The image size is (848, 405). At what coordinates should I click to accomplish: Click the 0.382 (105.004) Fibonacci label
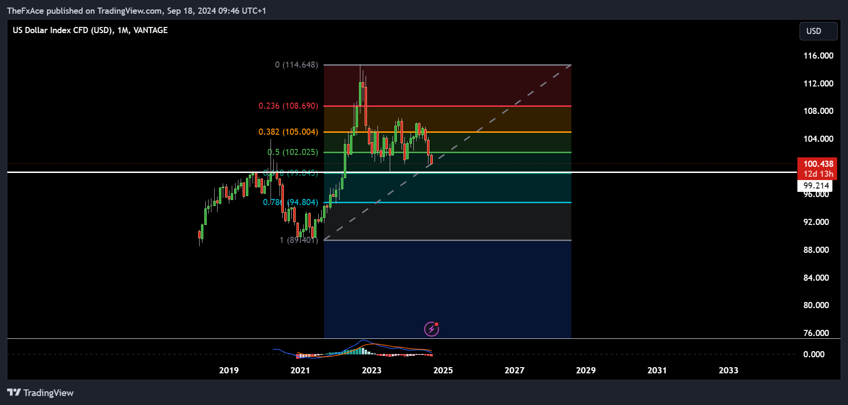(288, 132)
